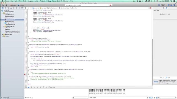Show the Quick Help inspector
Screen dimensions: 177x99
tap(166, 8)
